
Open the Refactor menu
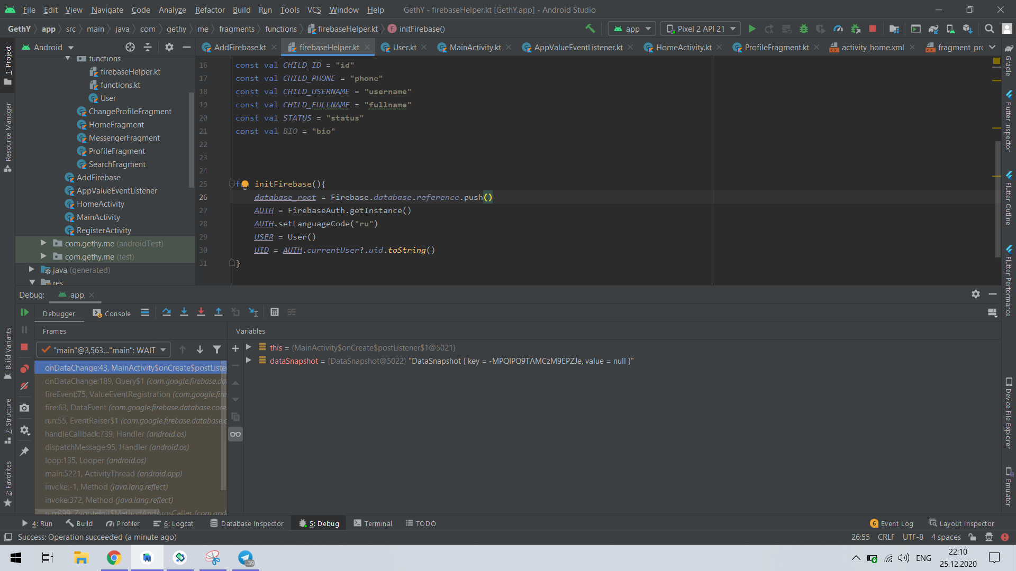tap(210, 10)
